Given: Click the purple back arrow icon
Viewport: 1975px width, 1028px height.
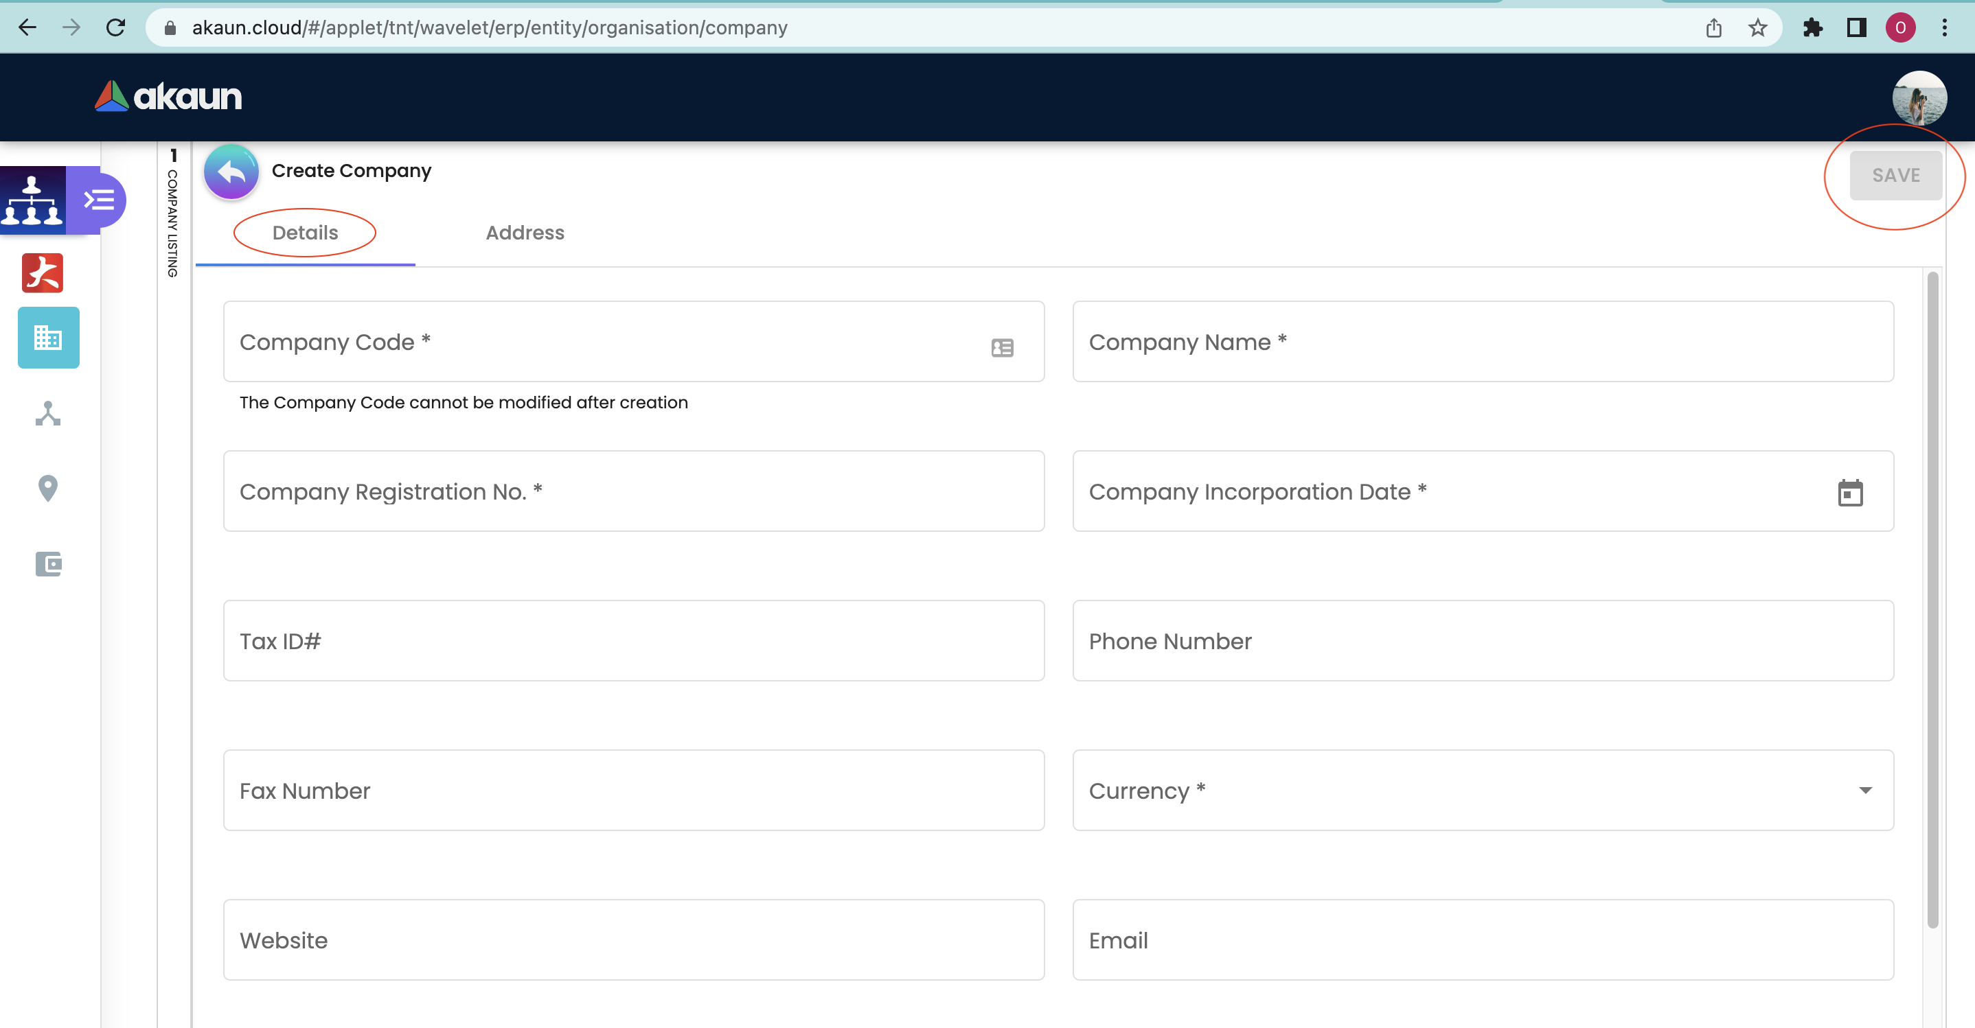Looking at the screenshot, I should [x=231, y=172].
